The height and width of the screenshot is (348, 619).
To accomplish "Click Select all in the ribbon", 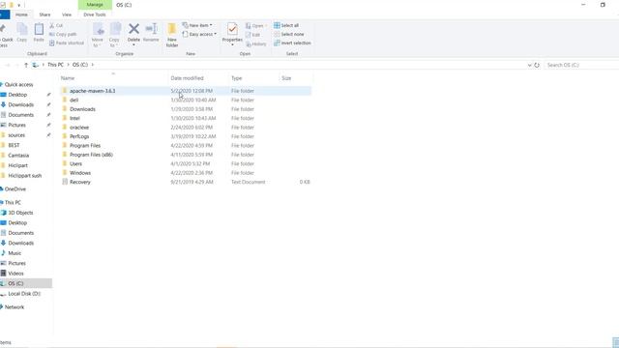I will [286, 25].
